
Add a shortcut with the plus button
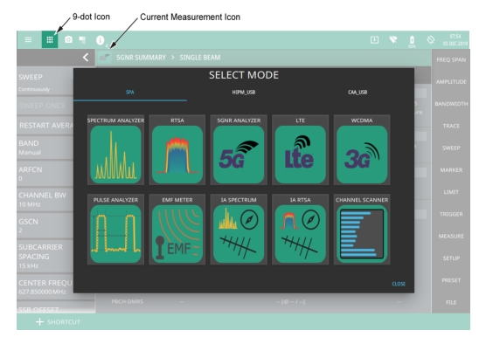point(39,322)
